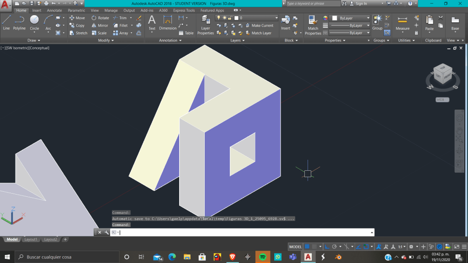Expand the Draw panel options
Image resolution: width=468 pixels, height=263 pixels.
click(34, 40)
